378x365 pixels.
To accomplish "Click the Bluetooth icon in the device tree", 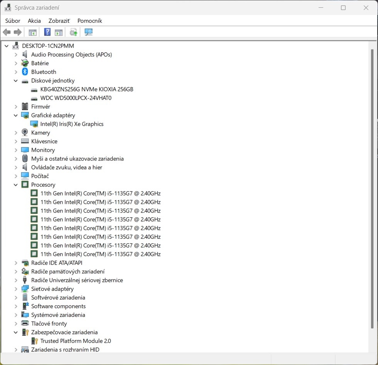I will [x=25, y=72].
